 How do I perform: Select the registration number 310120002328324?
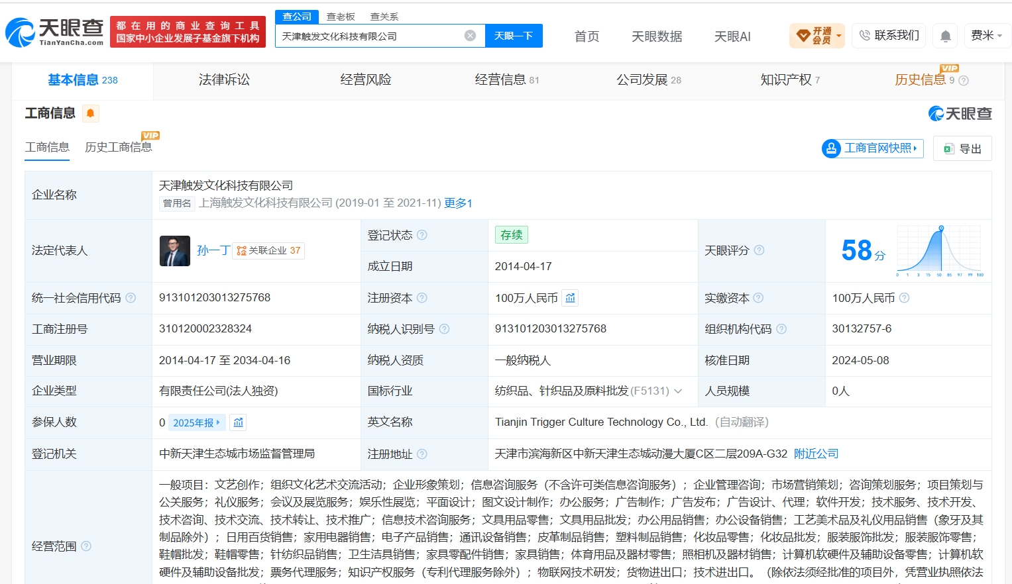click(205, 328)
